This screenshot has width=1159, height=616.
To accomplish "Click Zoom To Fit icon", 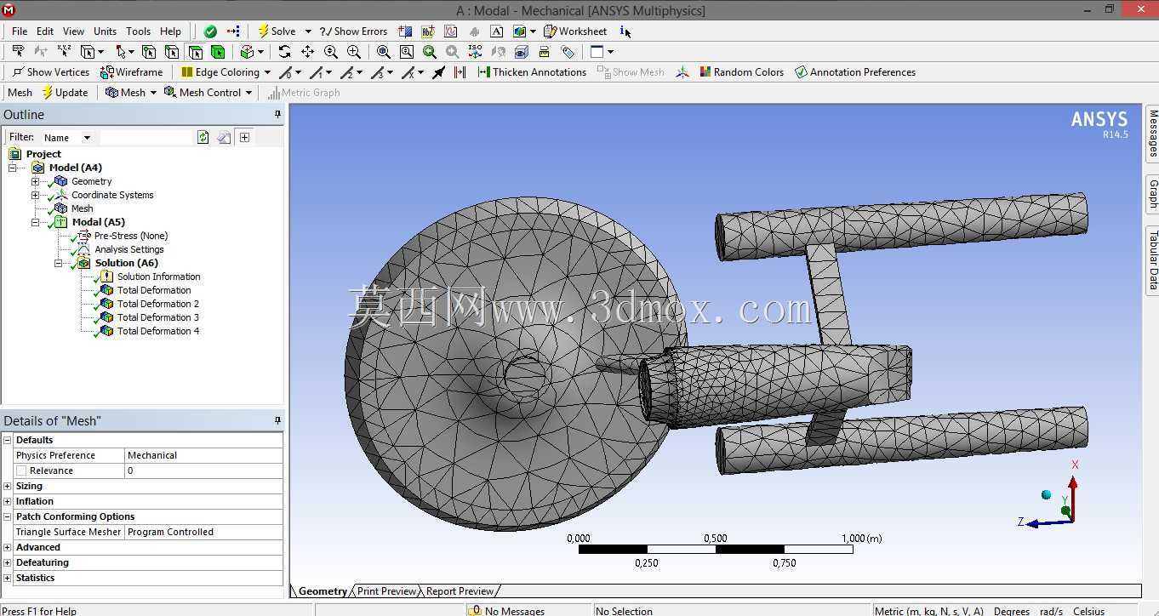I will 384,52.
